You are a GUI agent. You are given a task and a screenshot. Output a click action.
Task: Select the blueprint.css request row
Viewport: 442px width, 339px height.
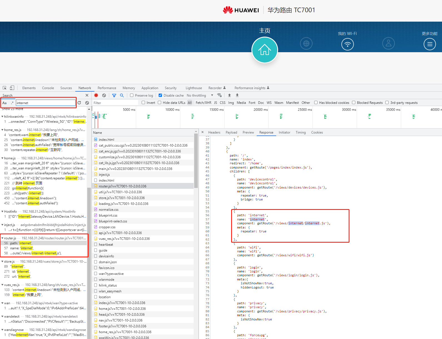[x=143, y=215]
